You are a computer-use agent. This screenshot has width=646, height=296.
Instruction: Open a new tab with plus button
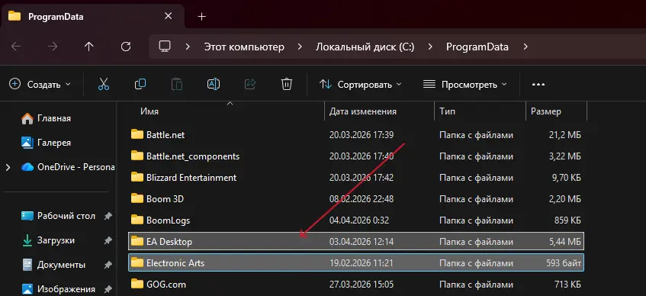[x=202, y=17]
